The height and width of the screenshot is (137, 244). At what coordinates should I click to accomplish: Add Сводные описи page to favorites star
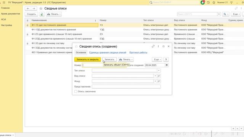pyautogui.click(x=41, y=8)
